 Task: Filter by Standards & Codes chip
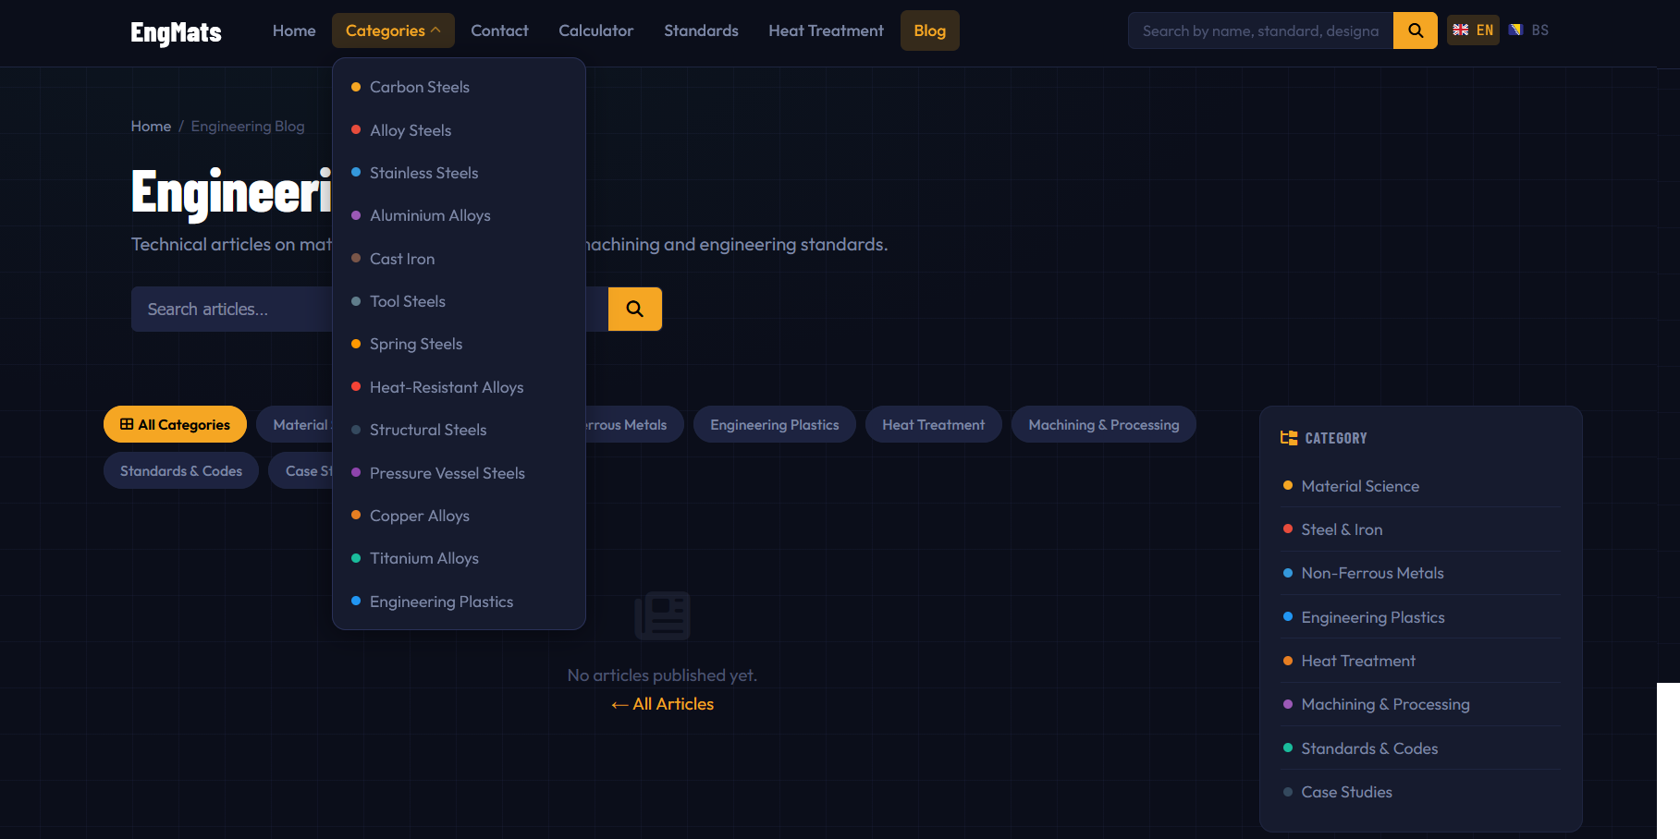click(x=180, y=470)
